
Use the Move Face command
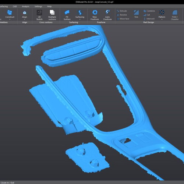click(x=123, y=19)
